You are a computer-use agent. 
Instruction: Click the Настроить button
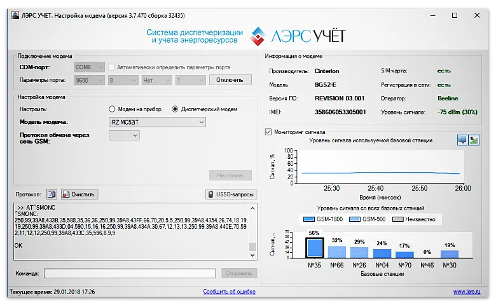pyautogui.click(x=230, y=175)
